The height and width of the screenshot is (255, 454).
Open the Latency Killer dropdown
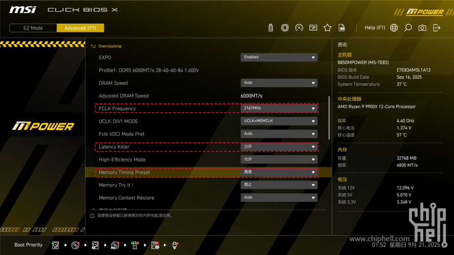[x=279, y=147]
